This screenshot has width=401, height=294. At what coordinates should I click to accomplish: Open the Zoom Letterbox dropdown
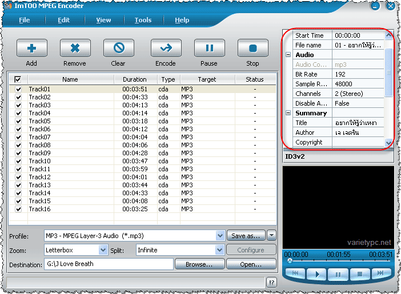click(x=103, y=250)
